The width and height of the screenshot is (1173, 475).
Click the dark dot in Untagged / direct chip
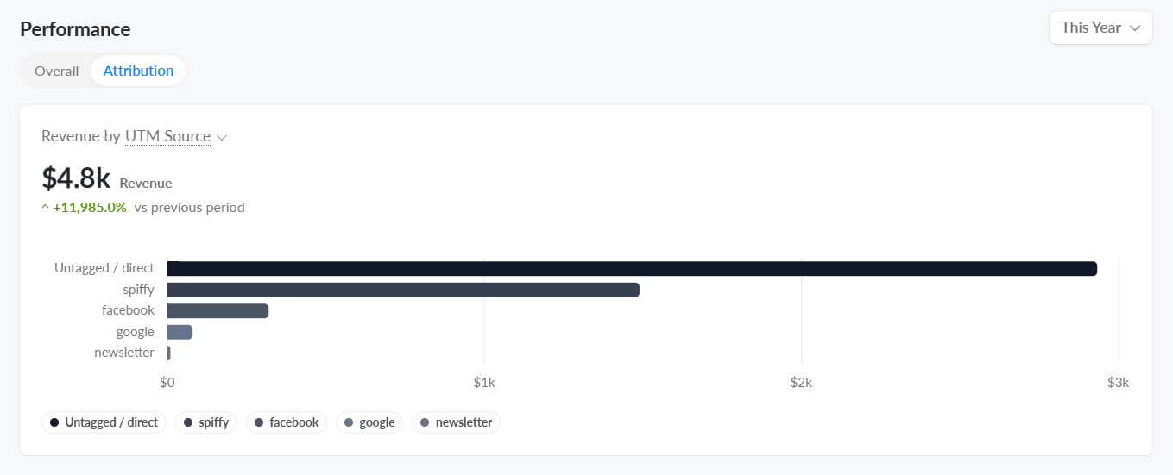point(54,422)
